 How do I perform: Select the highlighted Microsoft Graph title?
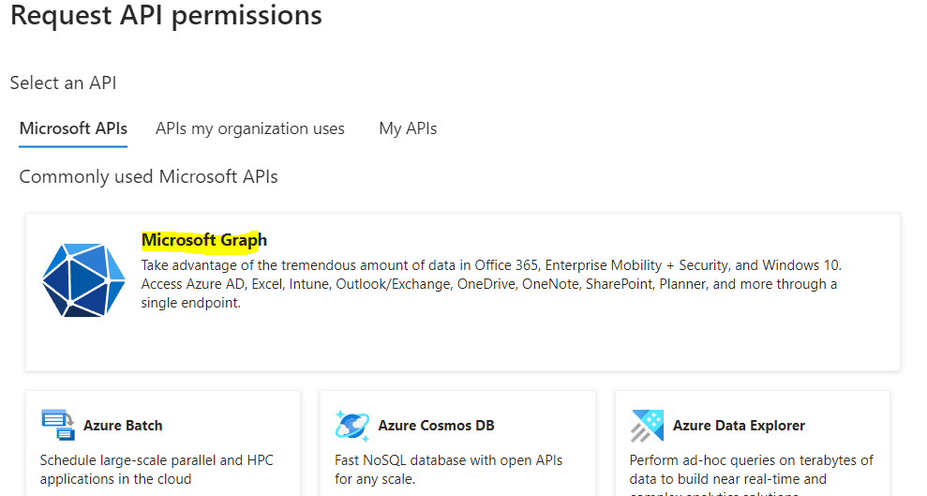[x=204, y=240]
